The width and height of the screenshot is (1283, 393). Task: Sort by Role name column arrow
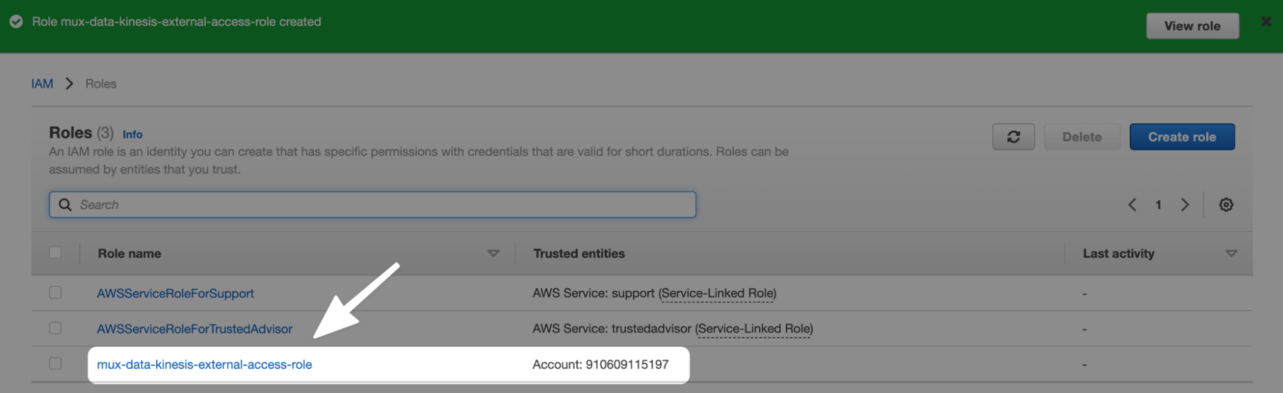(x=493, y=253)
